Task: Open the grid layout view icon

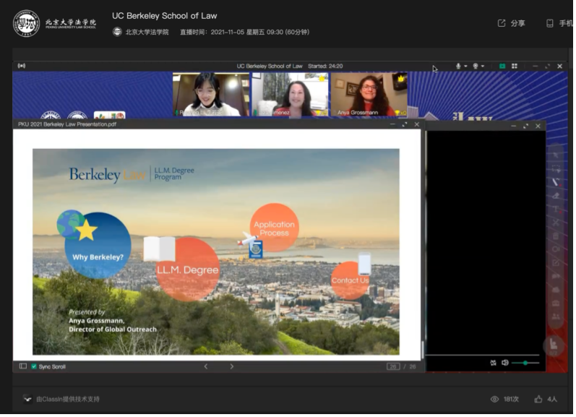Action: point(515,66)
